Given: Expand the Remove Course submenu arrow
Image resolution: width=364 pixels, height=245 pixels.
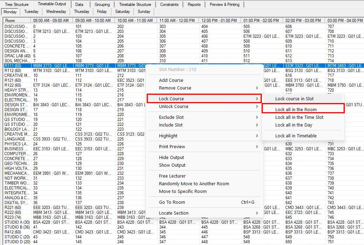Looking at the screenshot, I should 257,88.
